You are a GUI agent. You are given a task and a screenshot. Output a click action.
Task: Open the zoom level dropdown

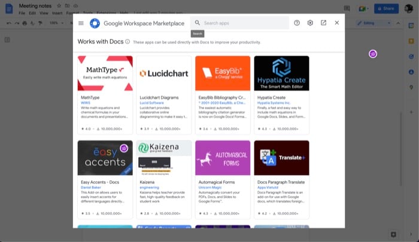pos(57,23)
